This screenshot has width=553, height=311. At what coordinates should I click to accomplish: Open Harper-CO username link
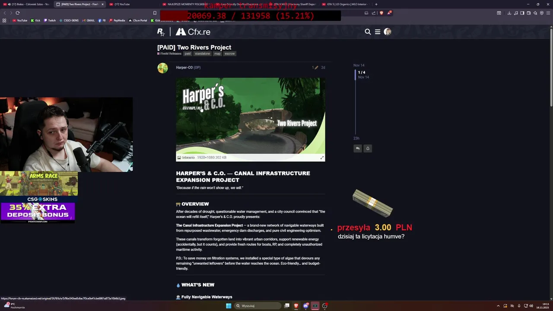pos(184,67)
